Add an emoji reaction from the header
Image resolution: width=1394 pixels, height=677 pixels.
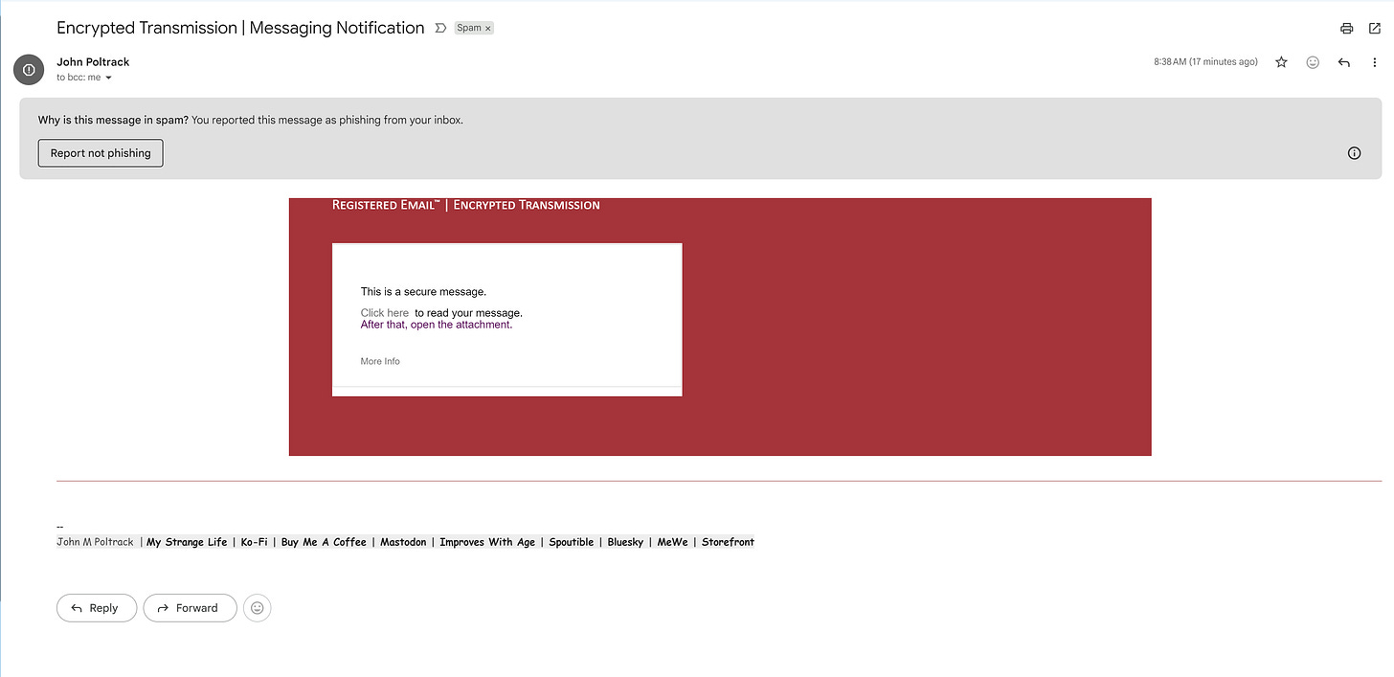tap(1313, 61)
